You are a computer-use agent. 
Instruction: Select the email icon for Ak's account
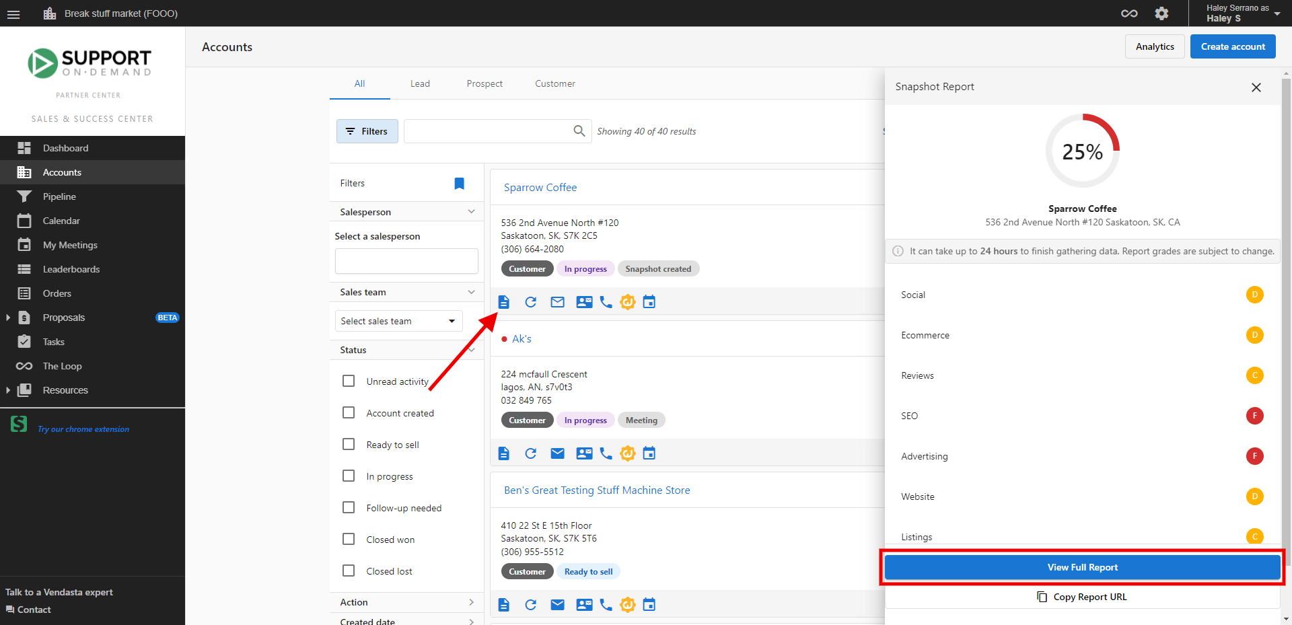coord(557,453)
